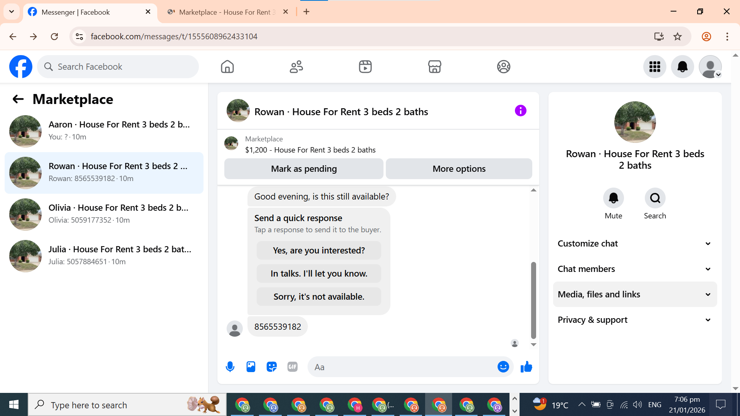Expand Customize chat section

(635, 243)
